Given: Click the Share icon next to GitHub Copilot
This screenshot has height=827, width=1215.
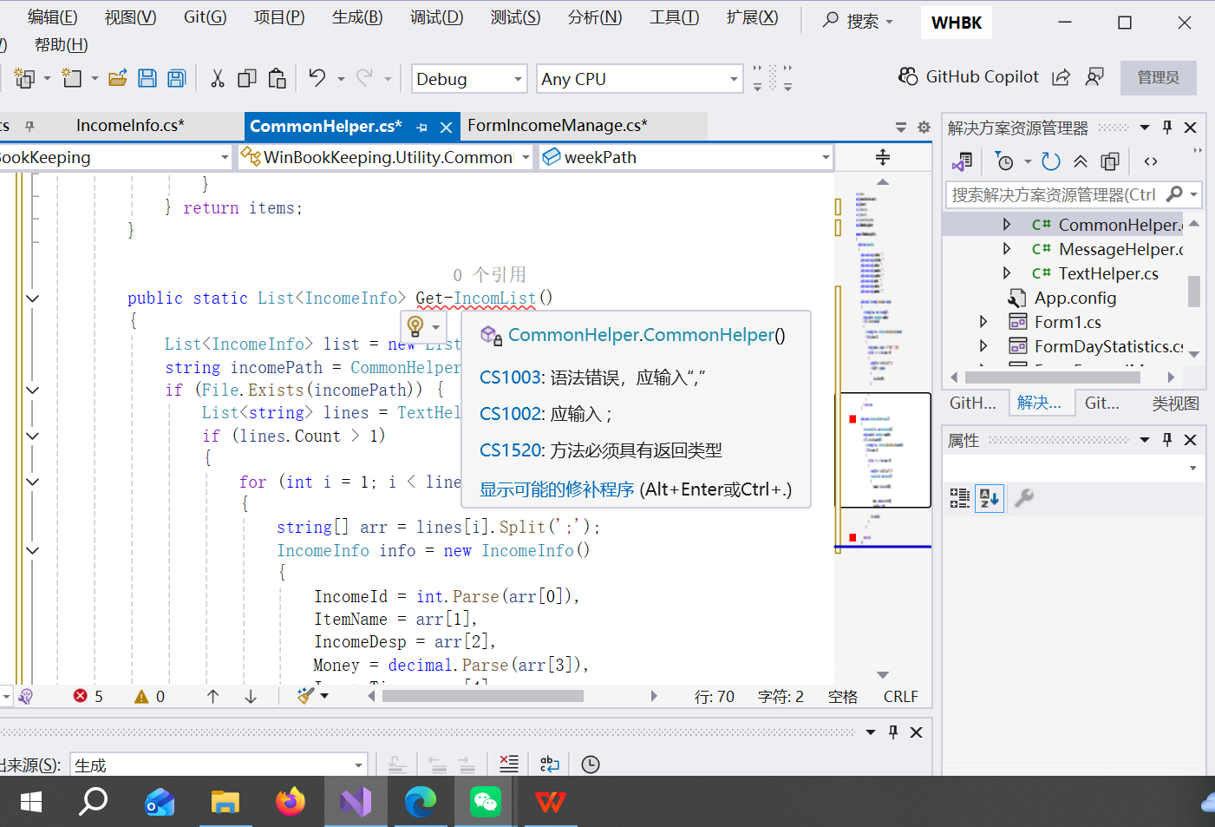Looking at the screenshot, I should pos(1061,77).
